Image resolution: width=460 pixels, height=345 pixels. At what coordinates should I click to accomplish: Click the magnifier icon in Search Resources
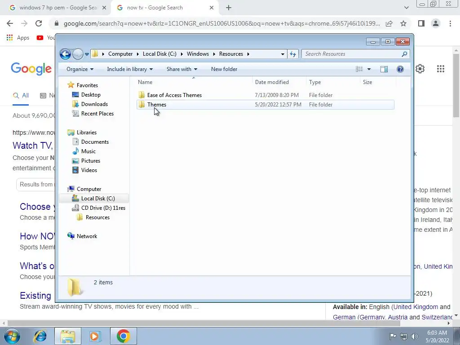(405, 54)
